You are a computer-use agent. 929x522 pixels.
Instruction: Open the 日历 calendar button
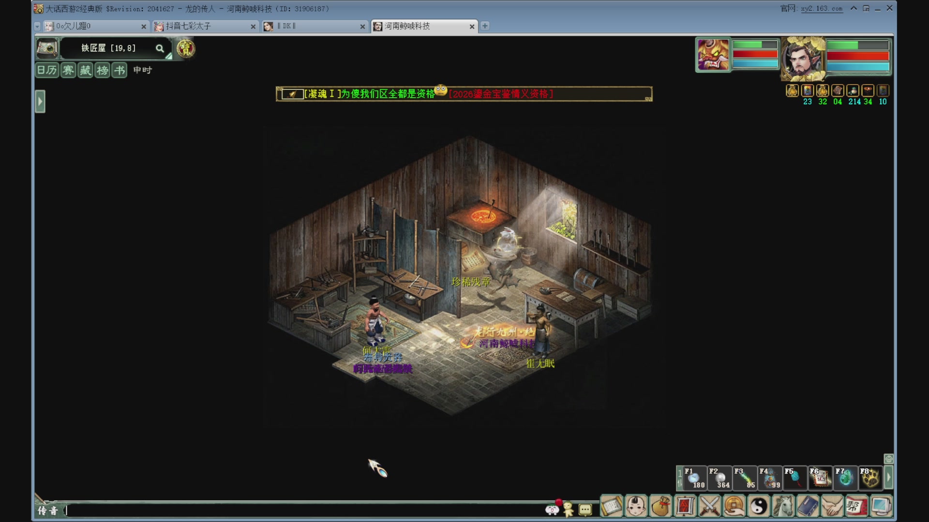[x=47, y=70]
